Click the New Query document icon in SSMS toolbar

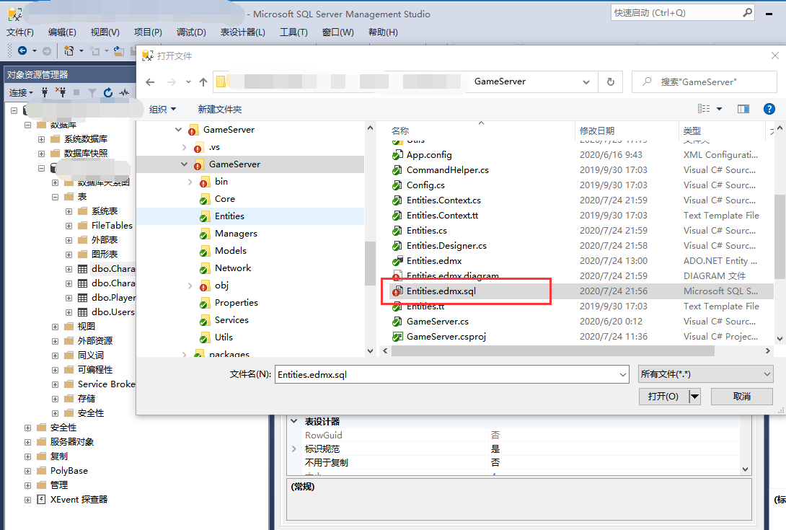(x=69, y=50)
